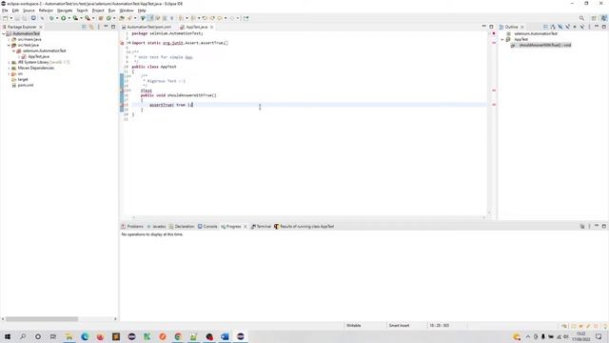This screenshot has height=343, width=609.
Task: Open the Refactor menu
Action: 46,10
